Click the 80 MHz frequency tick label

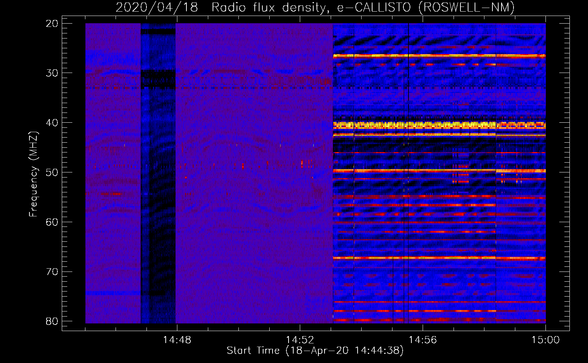[52, 321]
